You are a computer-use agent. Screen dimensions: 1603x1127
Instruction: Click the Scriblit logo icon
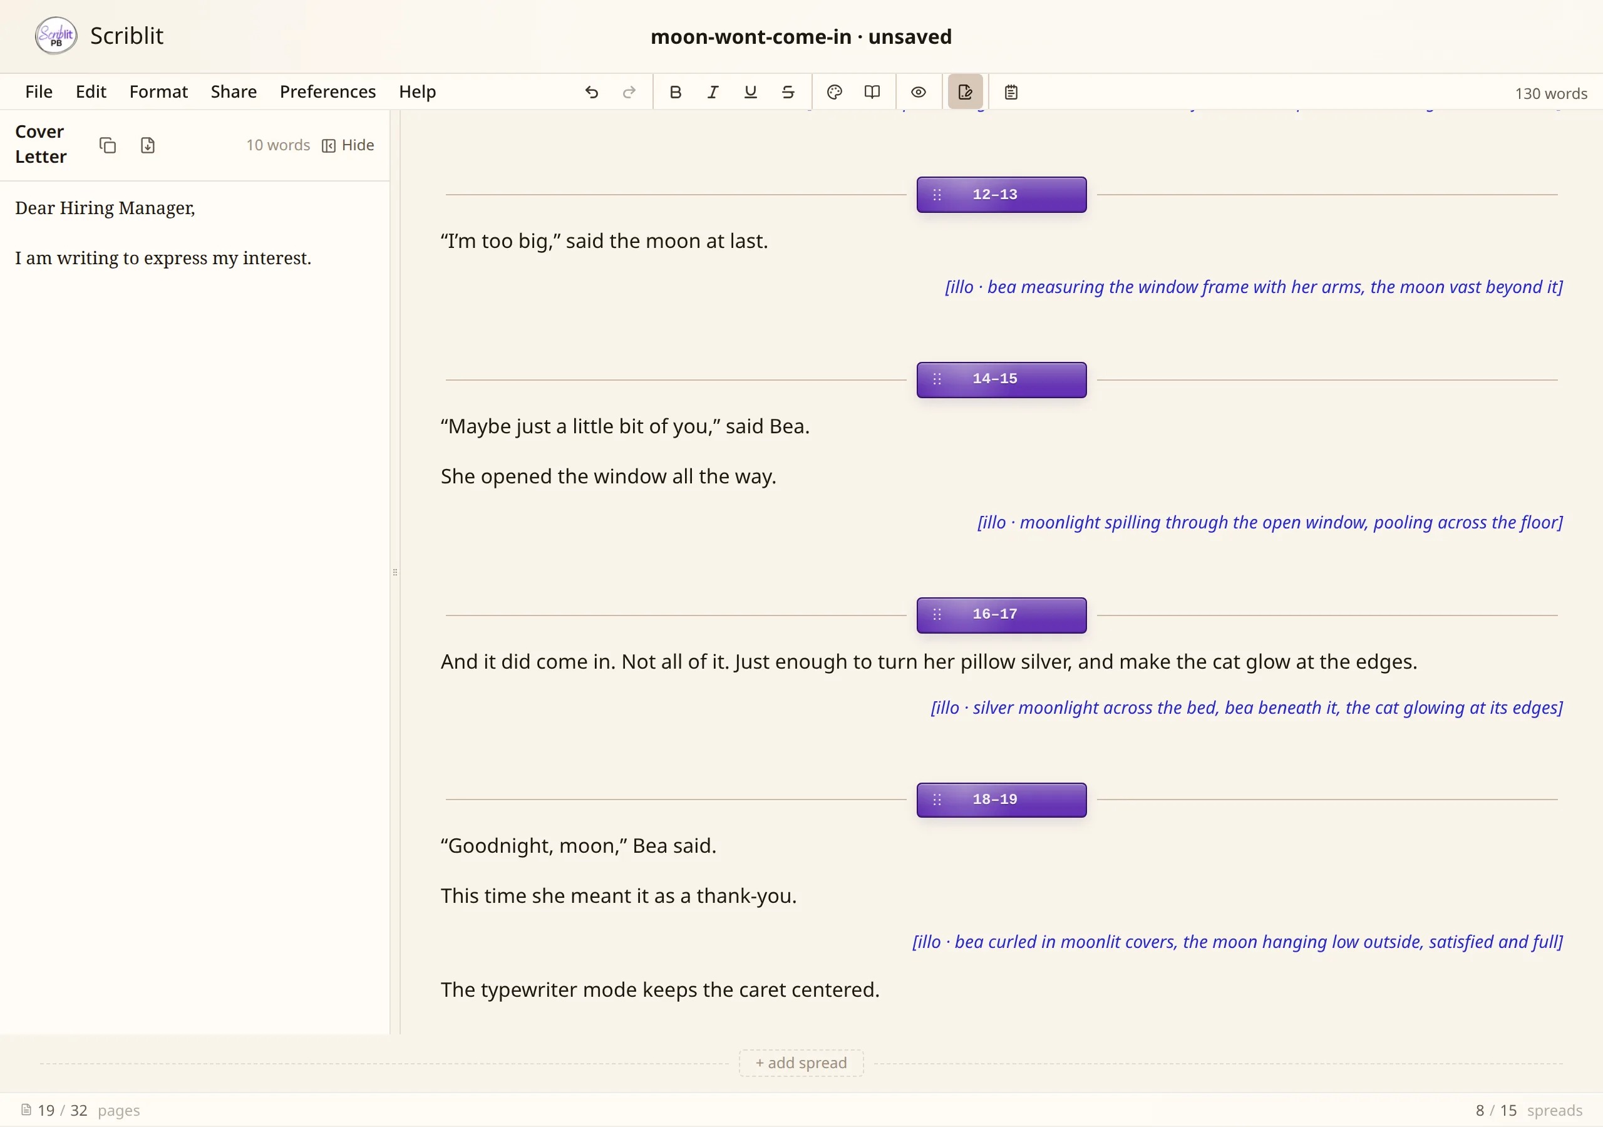pos(56,36)
